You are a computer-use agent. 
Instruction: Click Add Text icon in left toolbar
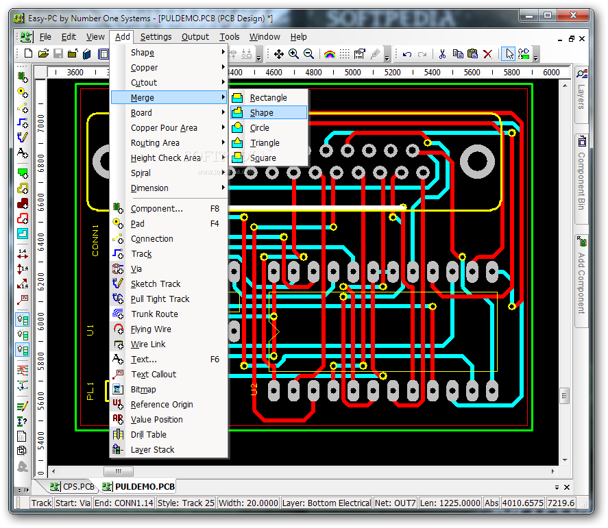coord(23,153)
